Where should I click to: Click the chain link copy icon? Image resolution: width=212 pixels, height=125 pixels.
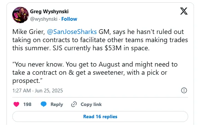coord(74,104)
